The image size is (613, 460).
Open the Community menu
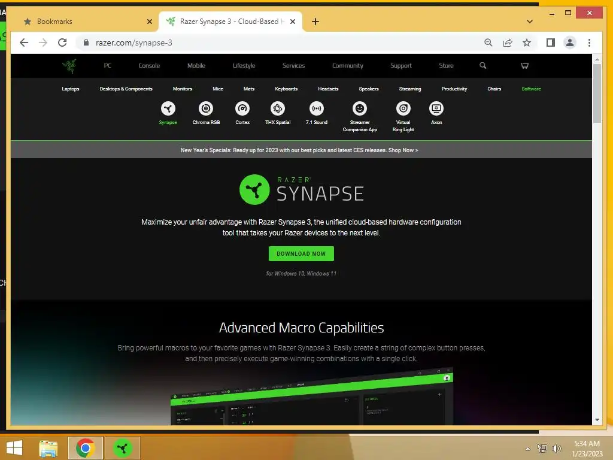click(x=348, y=66)
